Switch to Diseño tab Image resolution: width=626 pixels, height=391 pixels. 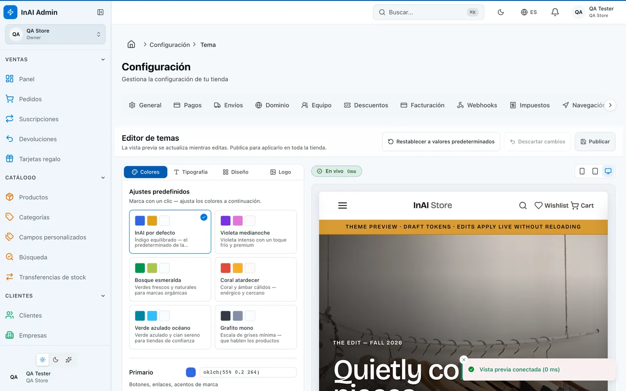235,172
